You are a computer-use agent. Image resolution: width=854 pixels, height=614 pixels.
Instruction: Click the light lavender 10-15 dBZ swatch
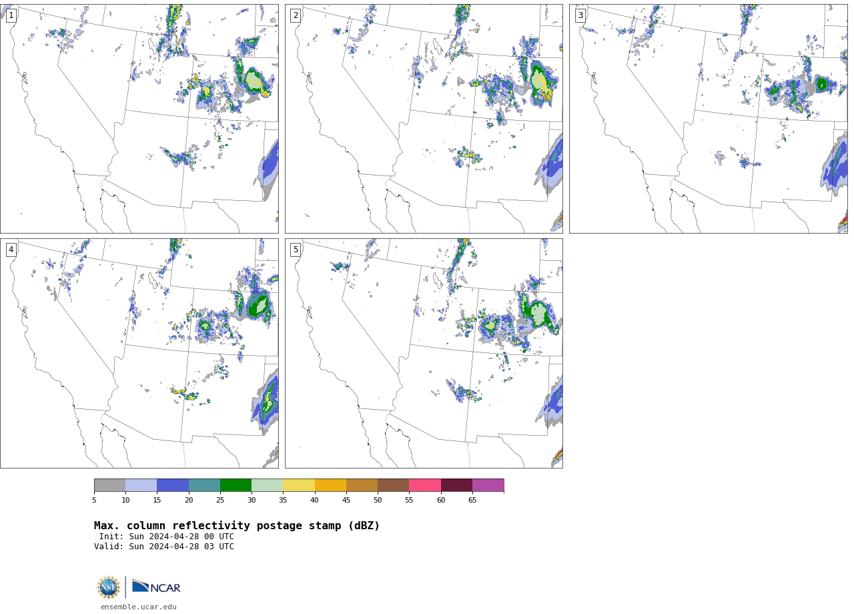[141, 485]
